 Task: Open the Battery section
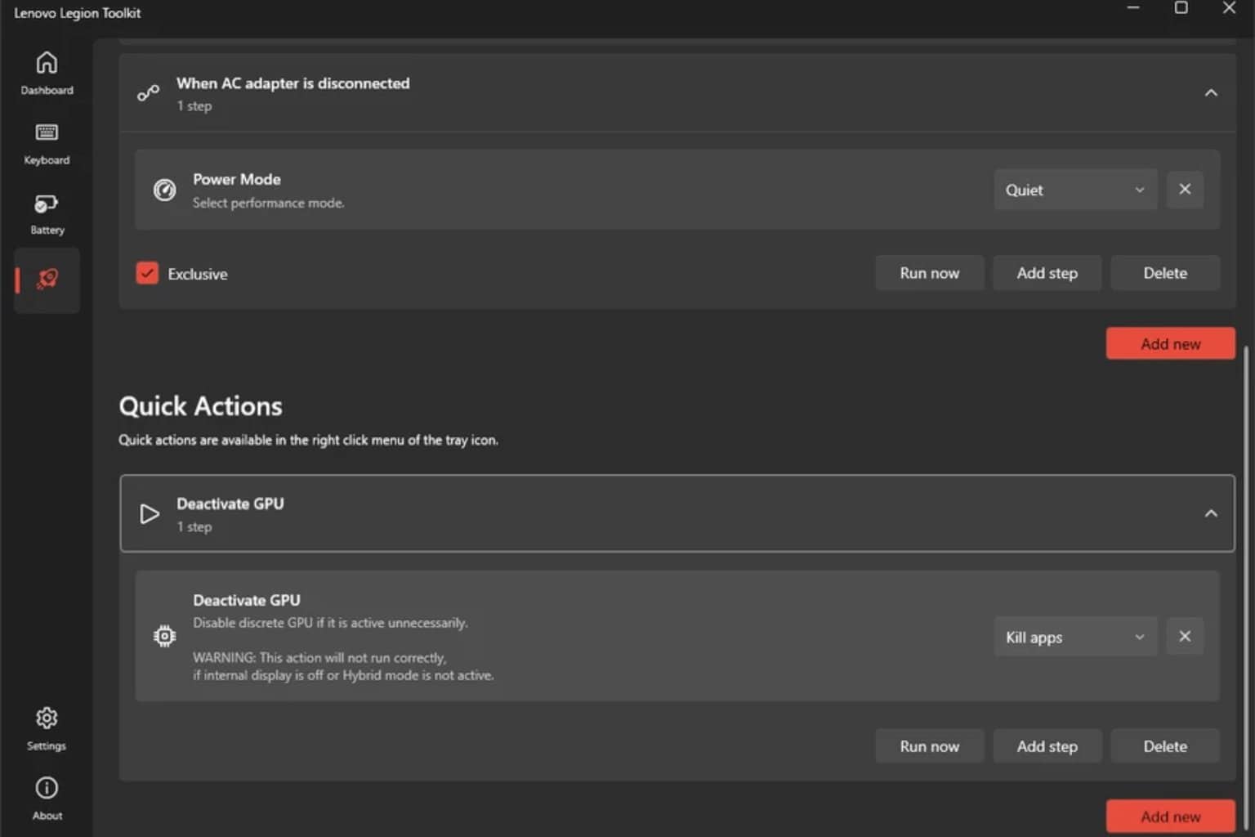click(x=47, y=213)
